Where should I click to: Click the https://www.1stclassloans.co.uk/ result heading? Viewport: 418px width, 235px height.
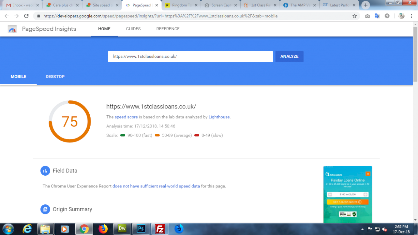[151, 107]
